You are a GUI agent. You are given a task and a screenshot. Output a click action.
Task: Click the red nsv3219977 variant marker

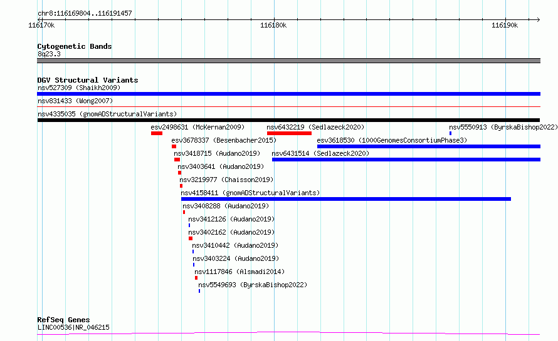coord(181,186)
